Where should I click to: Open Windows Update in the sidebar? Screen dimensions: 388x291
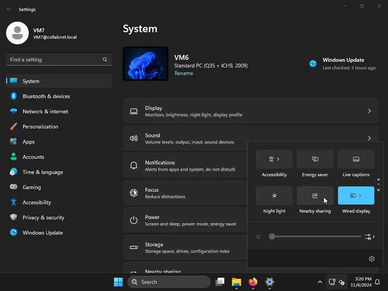[x=59, y=233]
